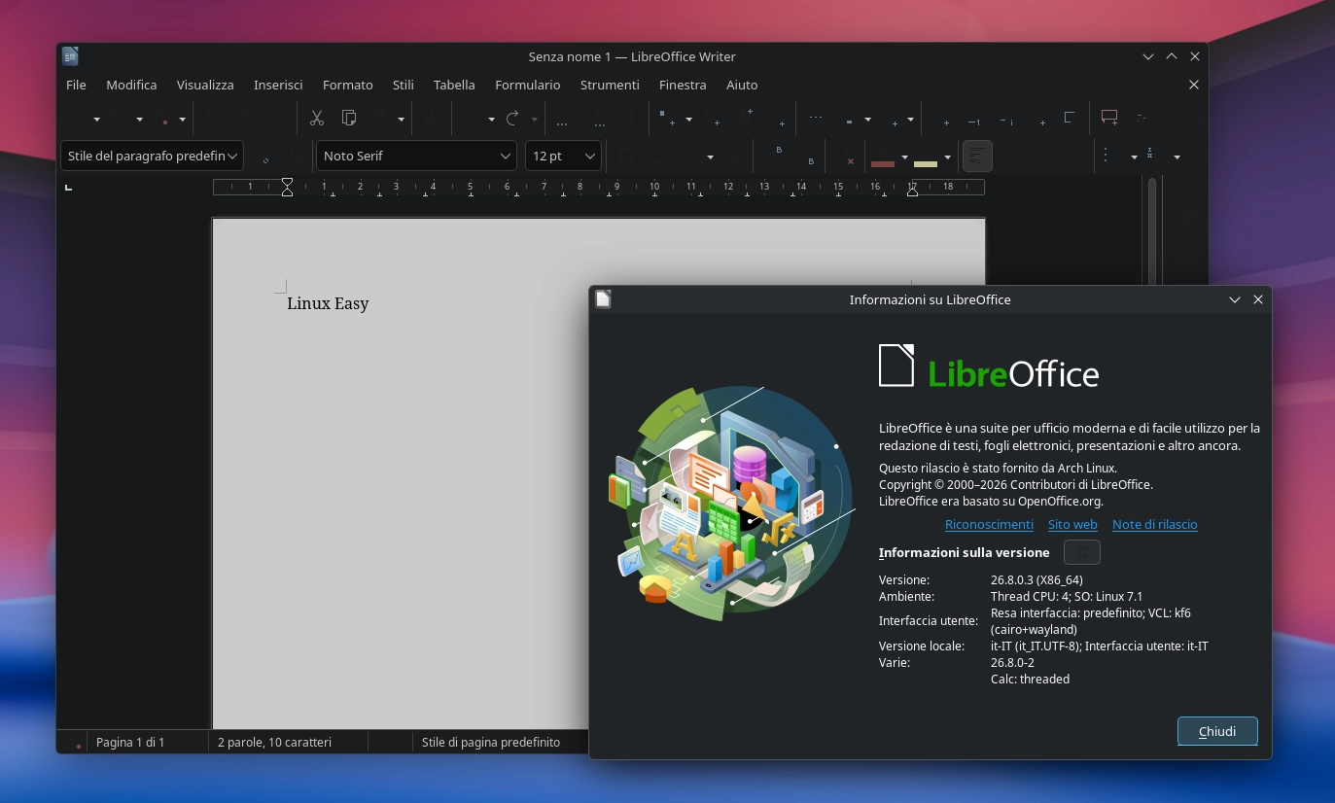Toggle track changes recording icon

[1142, 119]
